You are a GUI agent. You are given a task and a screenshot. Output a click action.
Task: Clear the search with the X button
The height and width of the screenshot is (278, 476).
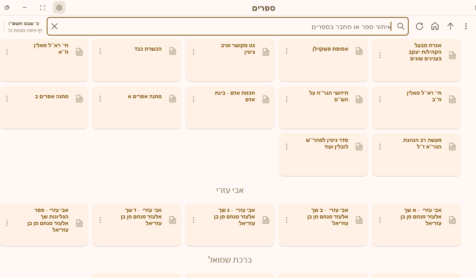54,26
